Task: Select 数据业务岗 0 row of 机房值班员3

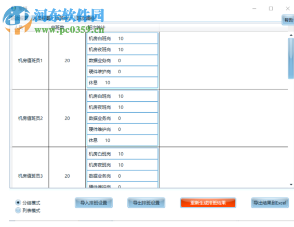Action: pos(122,176)
